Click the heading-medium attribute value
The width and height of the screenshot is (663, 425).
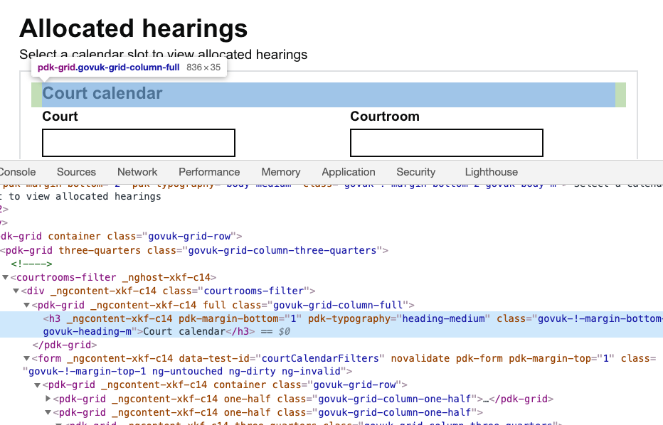(445, 318)
